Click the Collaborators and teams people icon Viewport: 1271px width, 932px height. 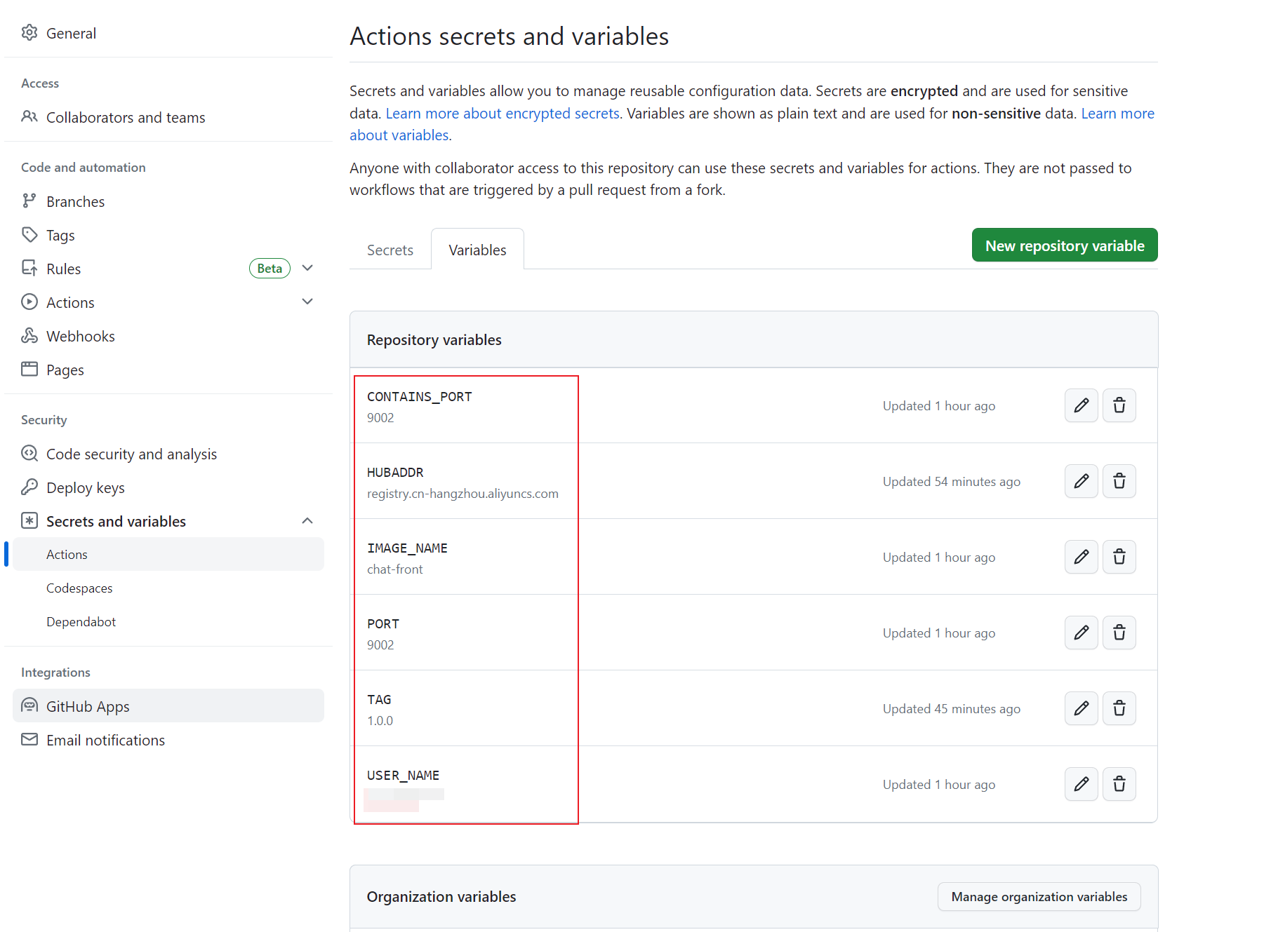29,116
